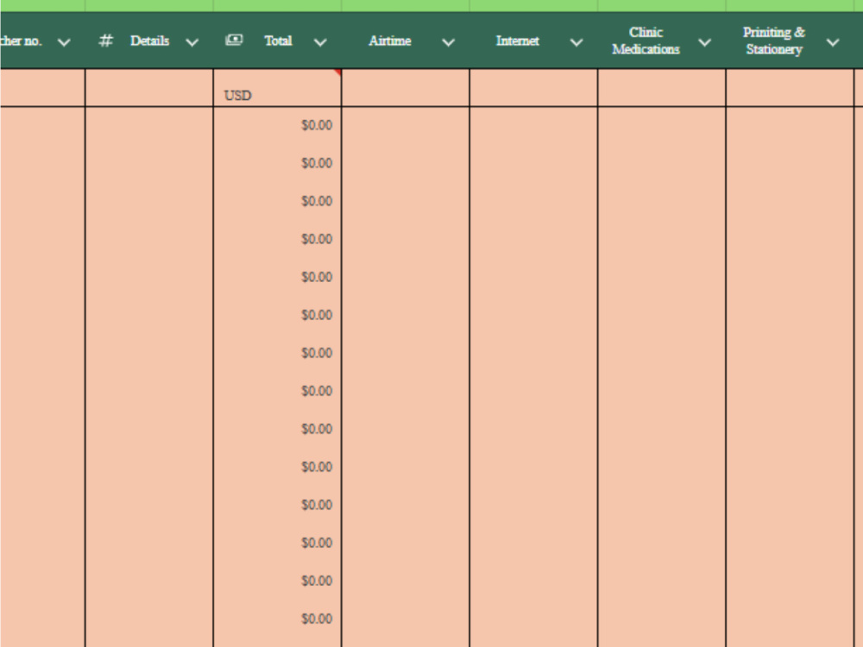Screen dimensions: 863x647
Task: Open the Details column filter dropdown
Action: [x=192, y=42]
